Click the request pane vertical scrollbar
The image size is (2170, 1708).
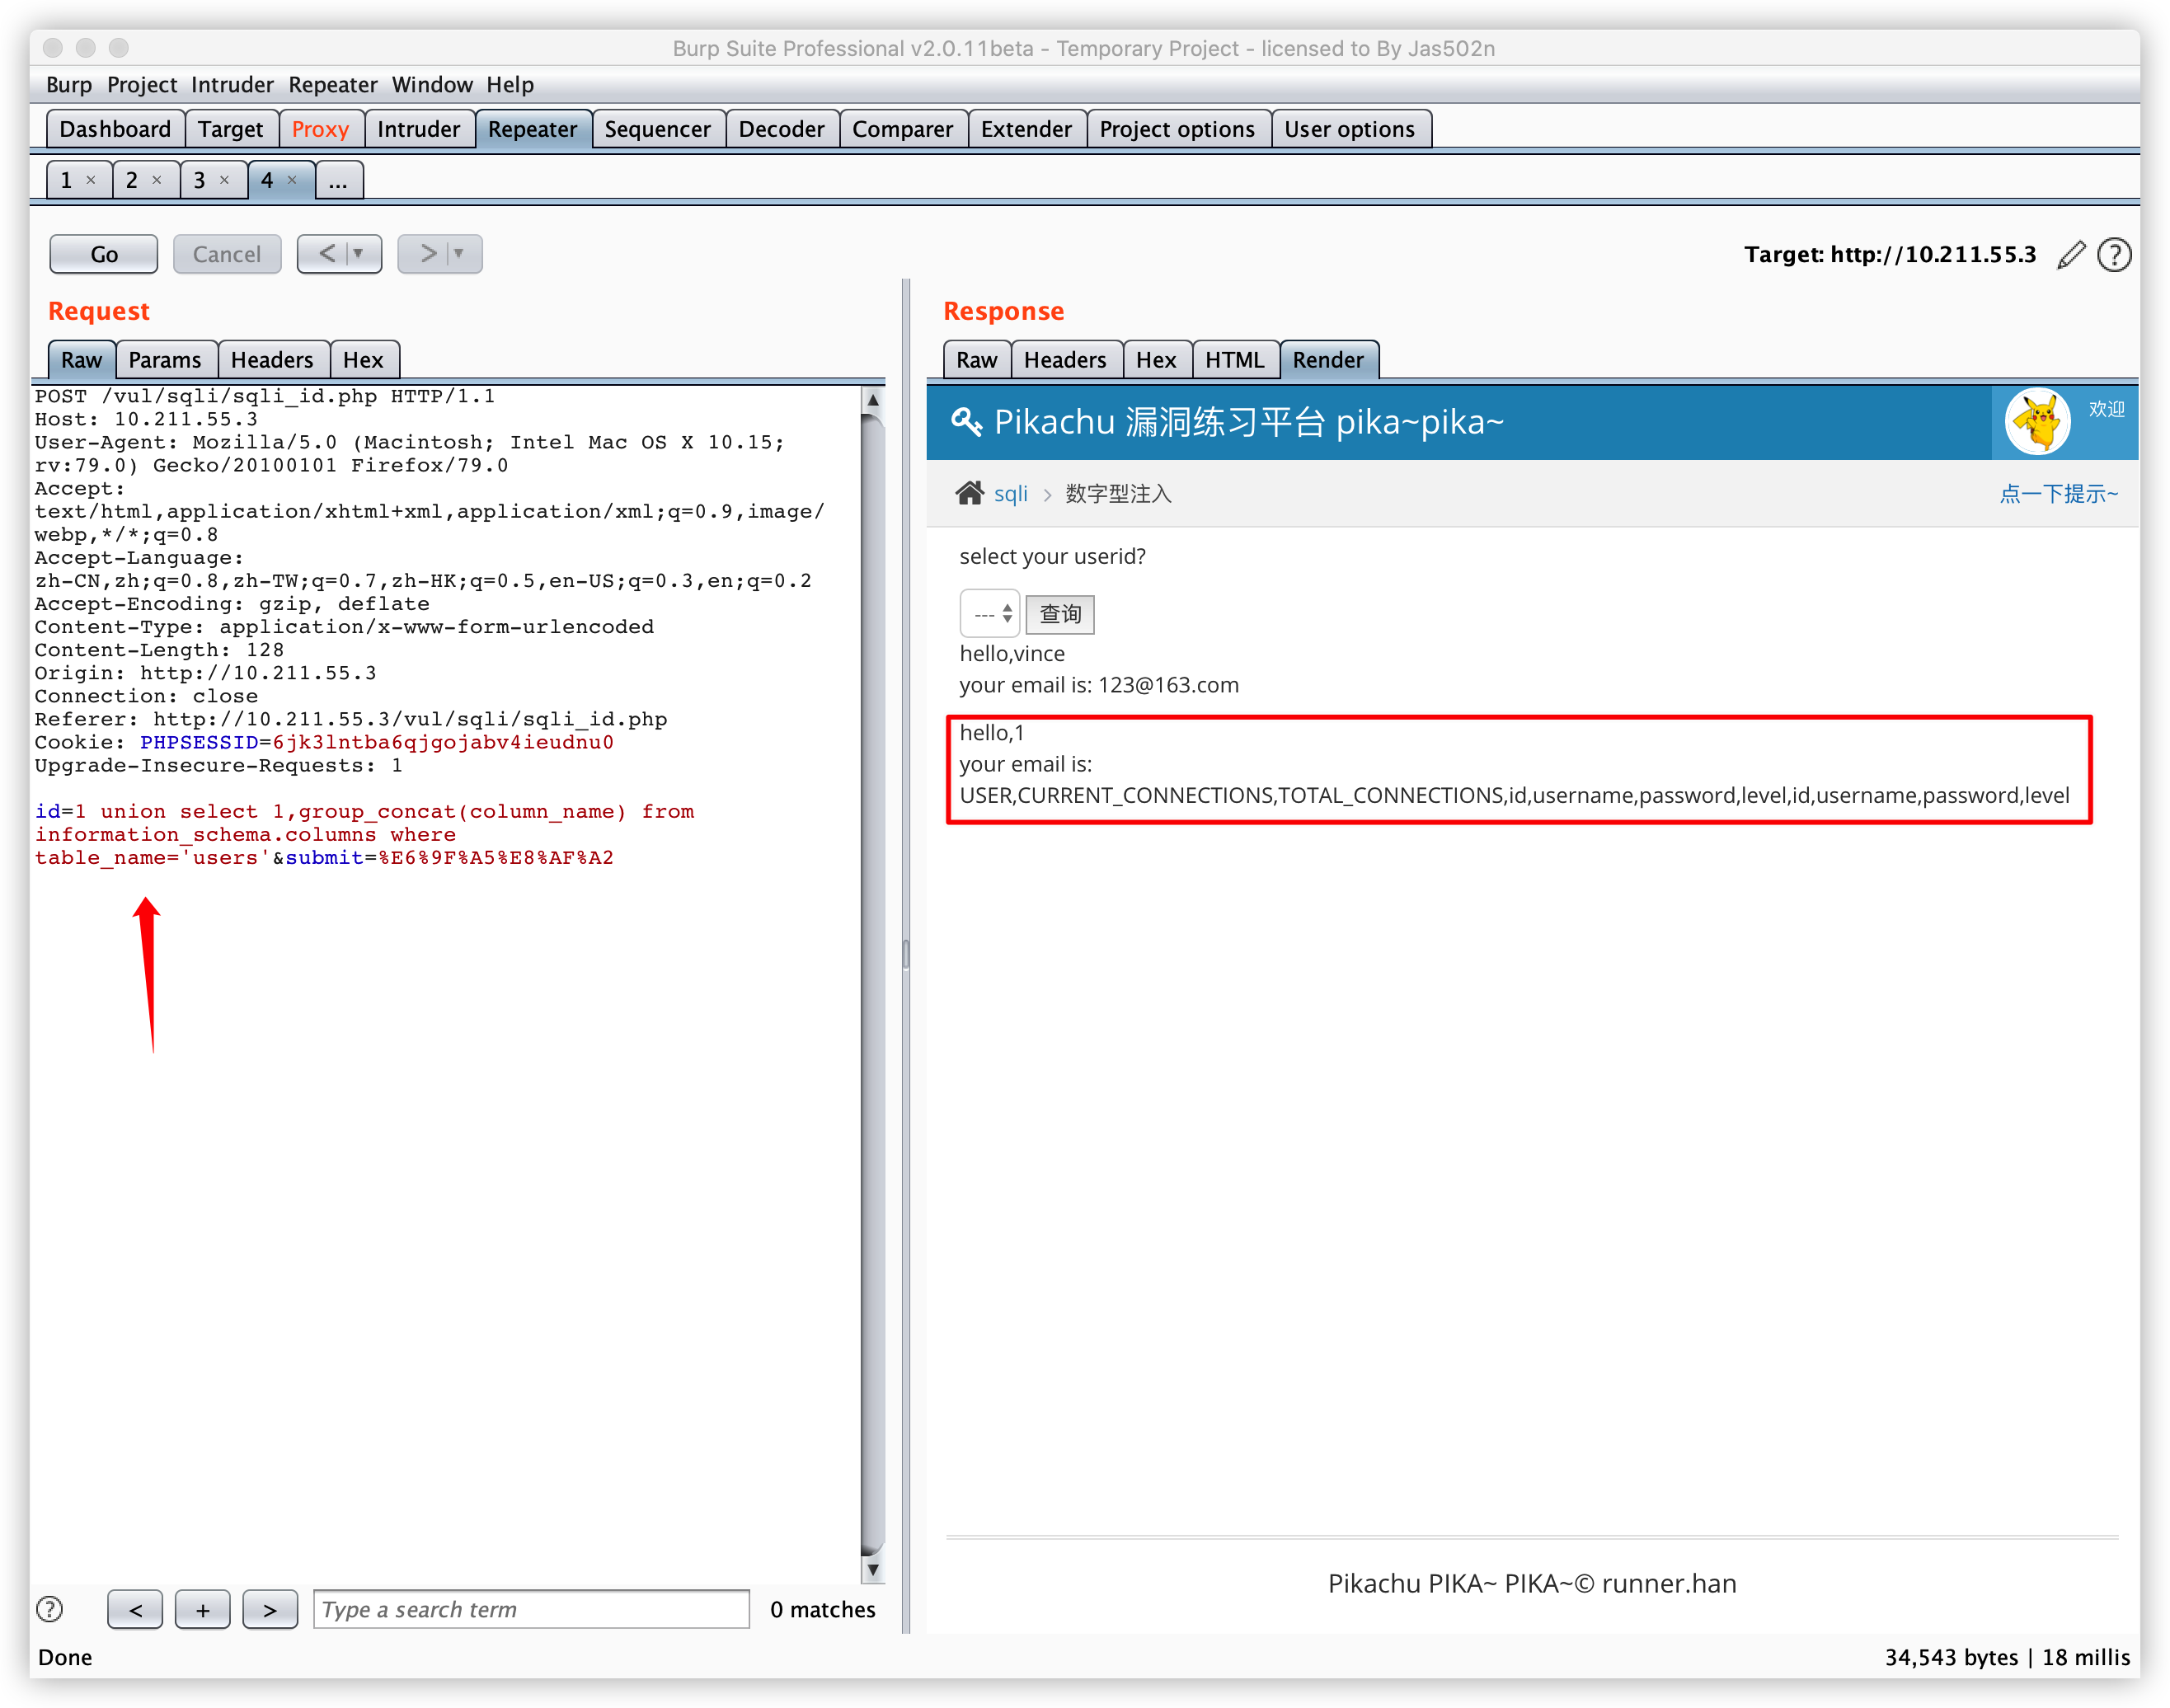pyautogui.click(x=872, y=980)
